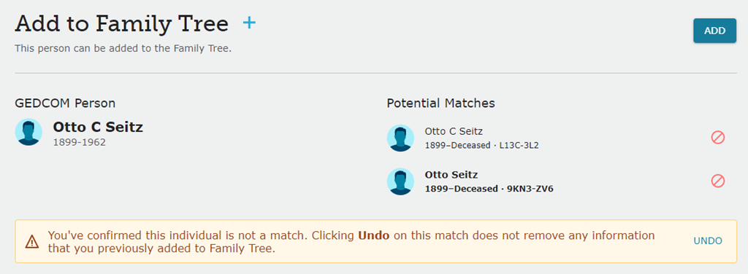
Task: Click the Potential Matches heading
Action: (440, 103)
